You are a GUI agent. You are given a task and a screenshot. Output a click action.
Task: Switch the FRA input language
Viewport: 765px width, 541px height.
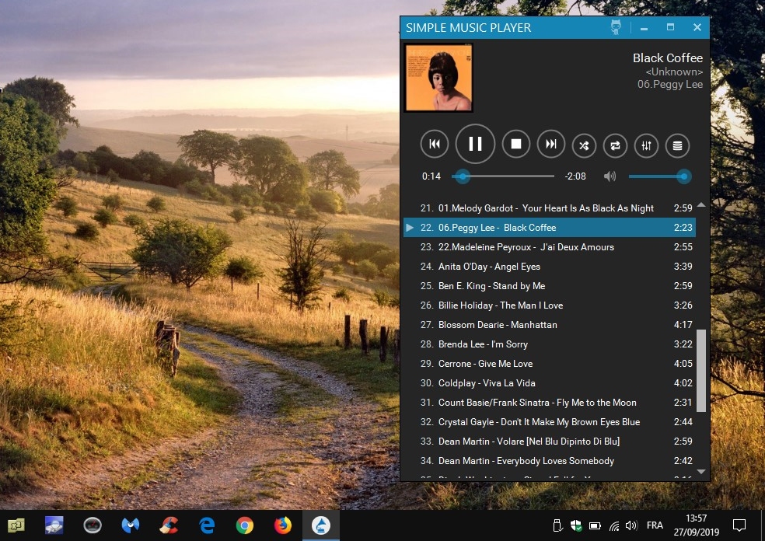[655, 525]
